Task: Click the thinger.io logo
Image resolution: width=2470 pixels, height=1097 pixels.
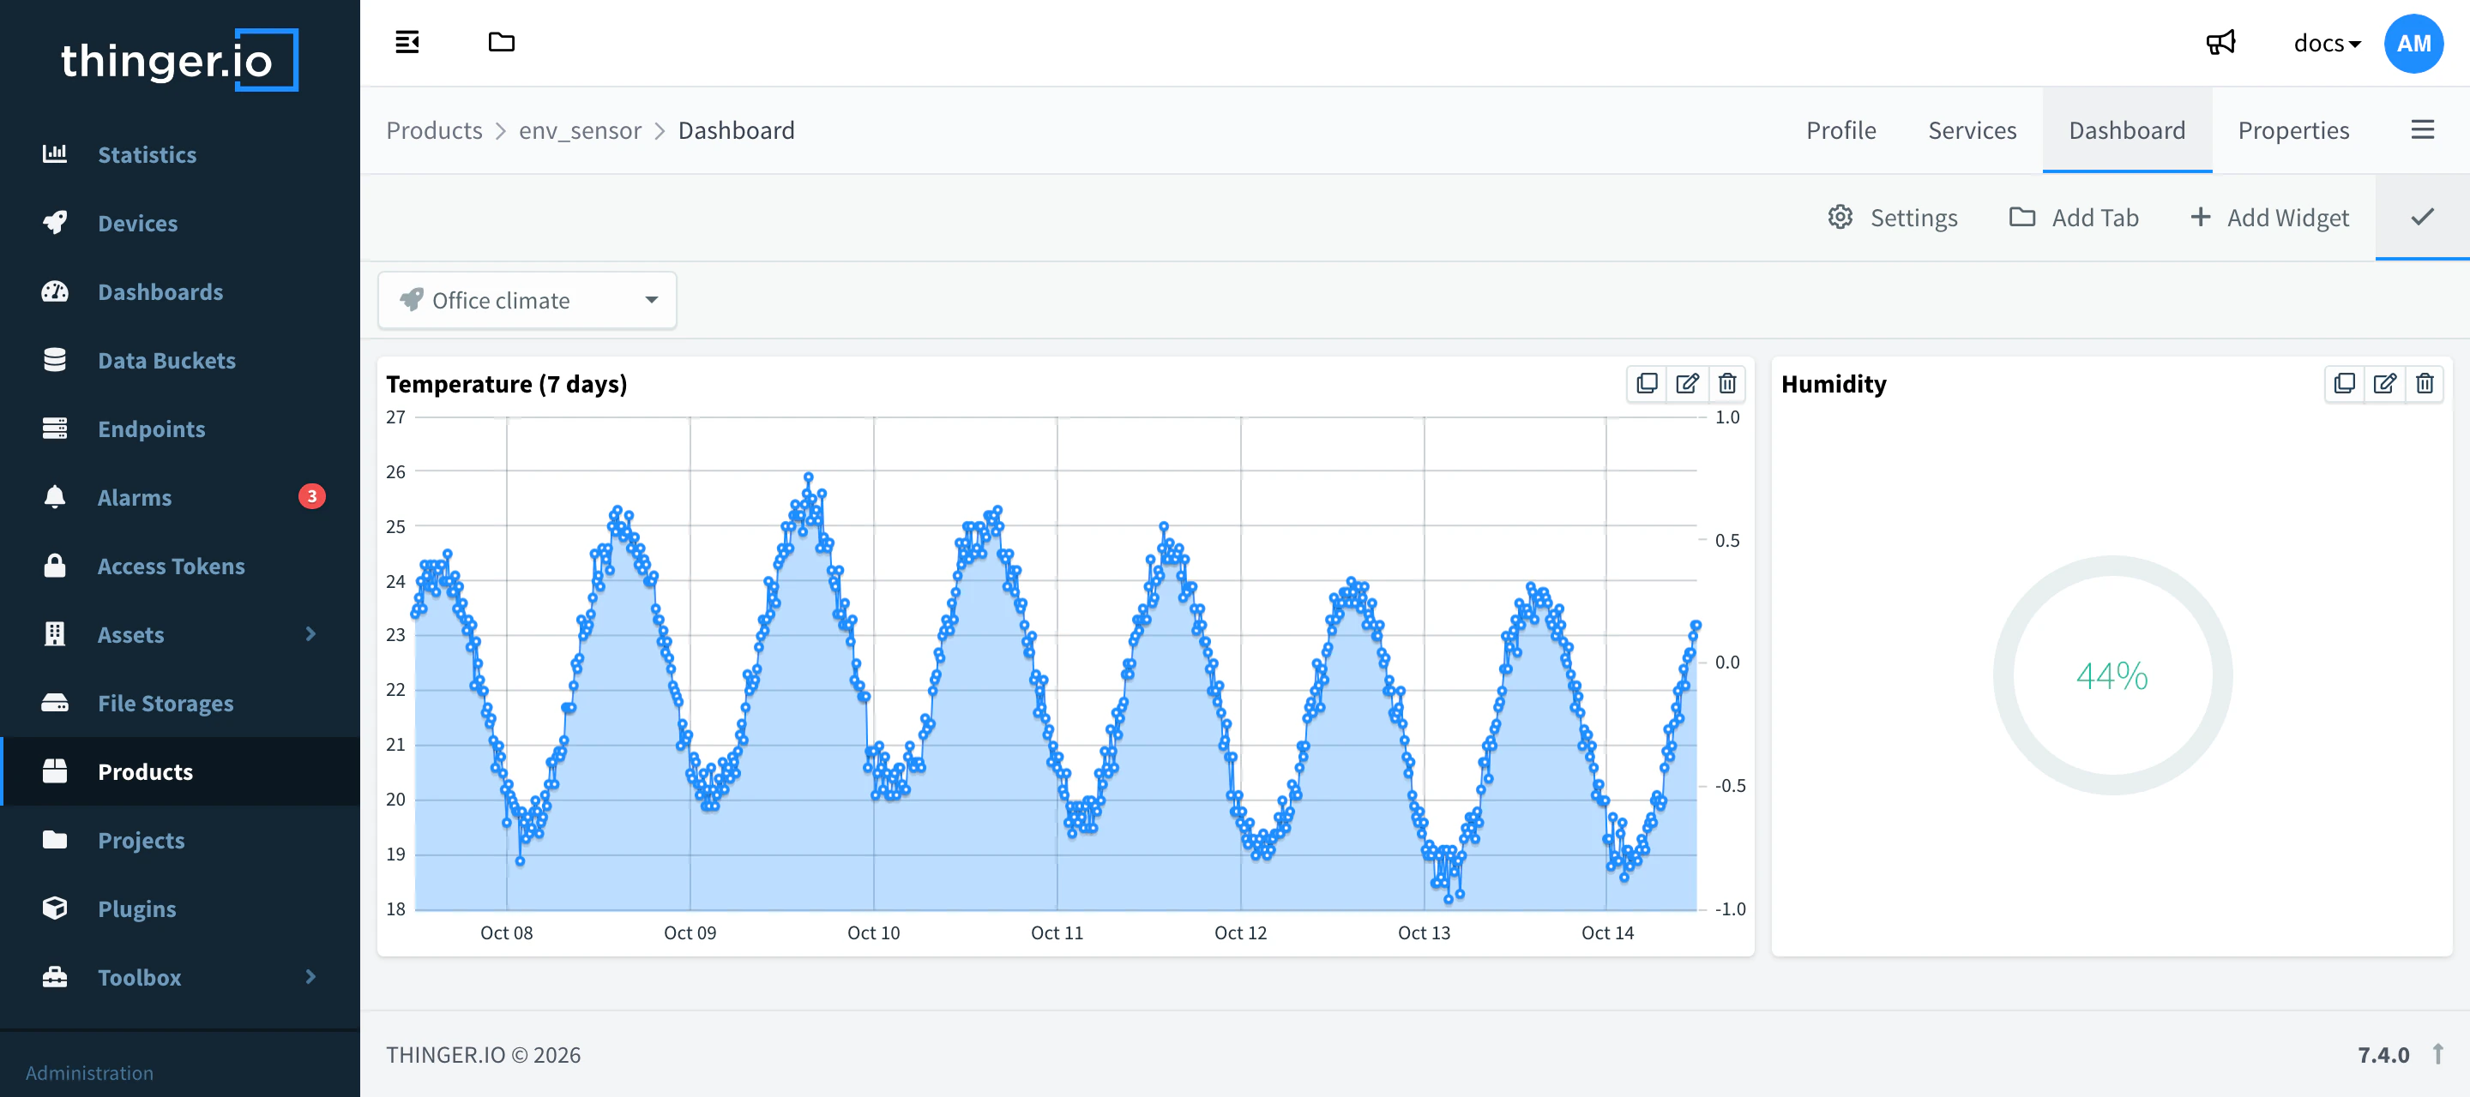Action: point(179,60)
